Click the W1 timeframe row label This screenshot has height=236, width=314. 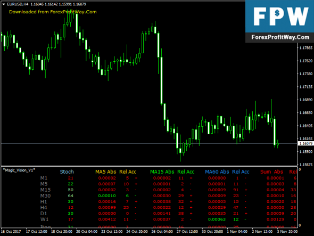click(x=45, y=219)
